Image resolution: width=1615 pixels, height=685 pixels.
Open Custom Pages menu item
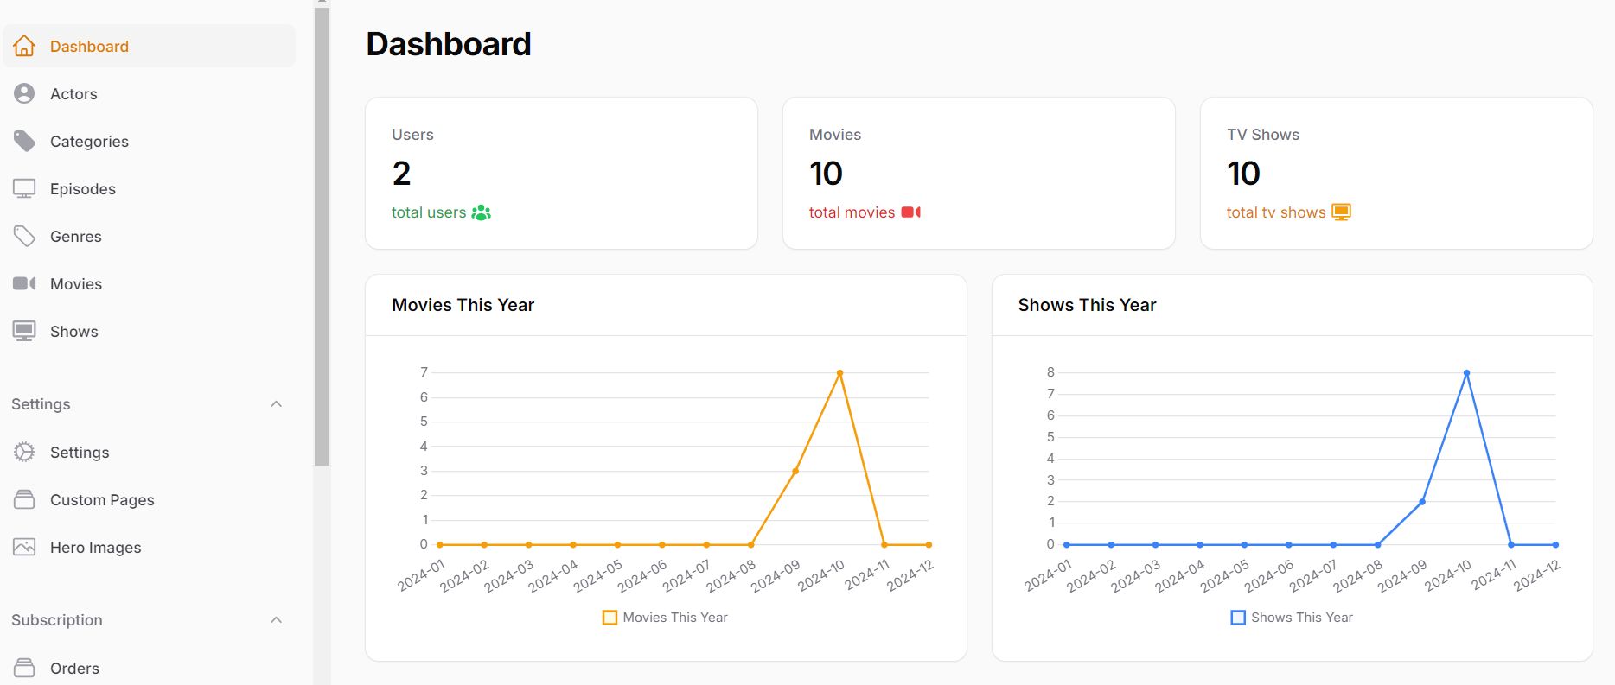pyautogui.click(x=102, y=499)
